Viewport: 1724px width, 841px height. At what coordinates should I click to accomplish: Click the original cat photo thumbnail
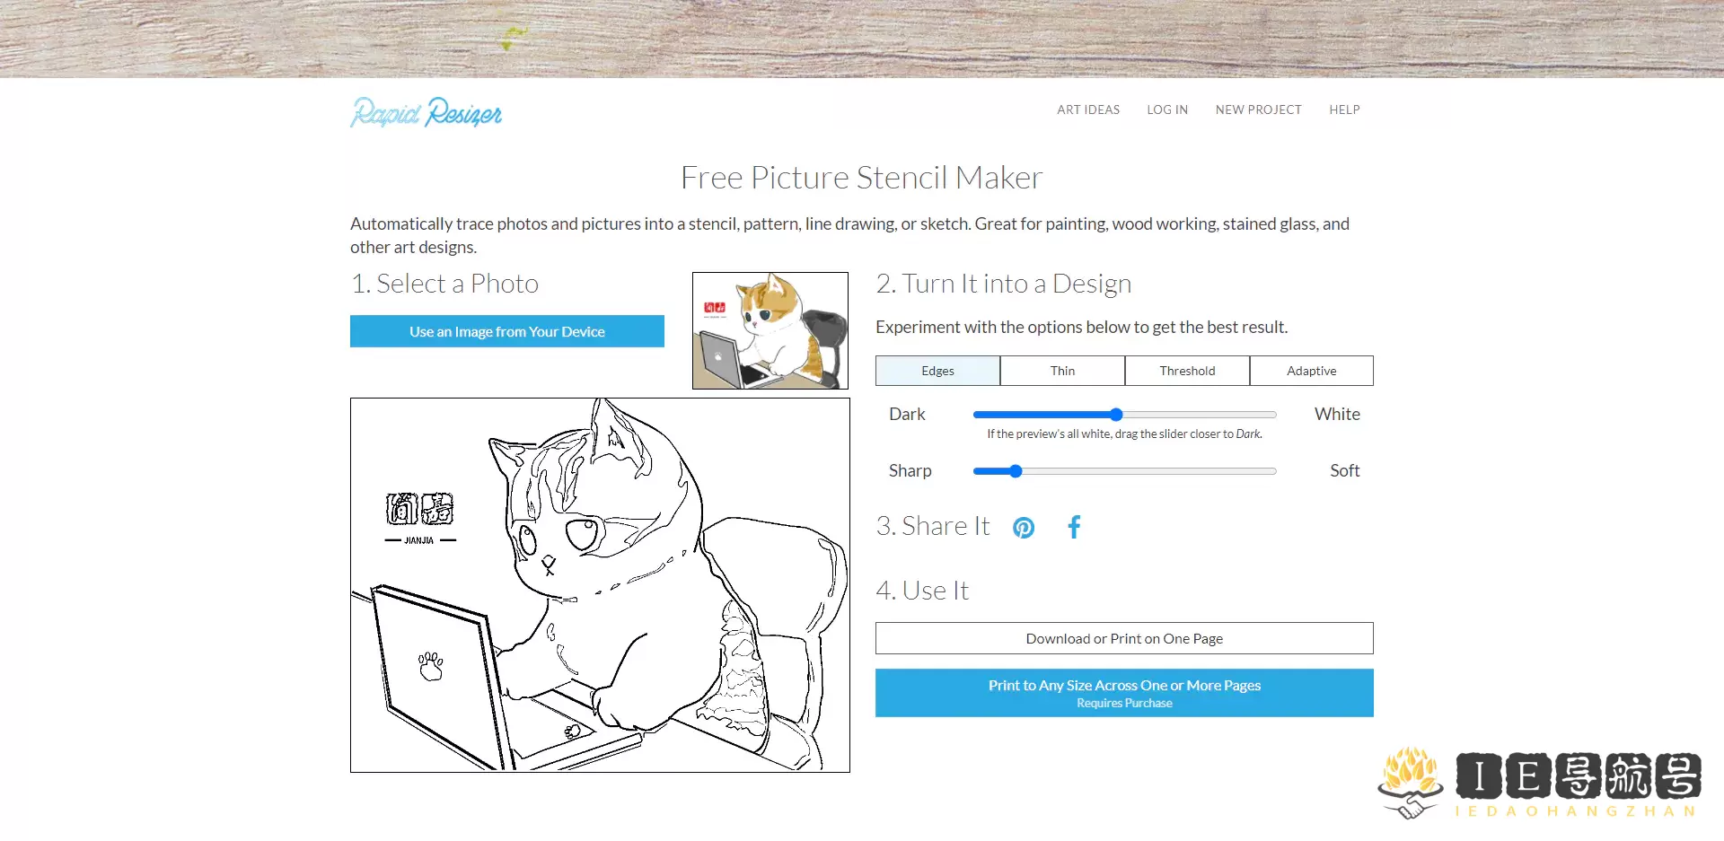tap(770, 330)
